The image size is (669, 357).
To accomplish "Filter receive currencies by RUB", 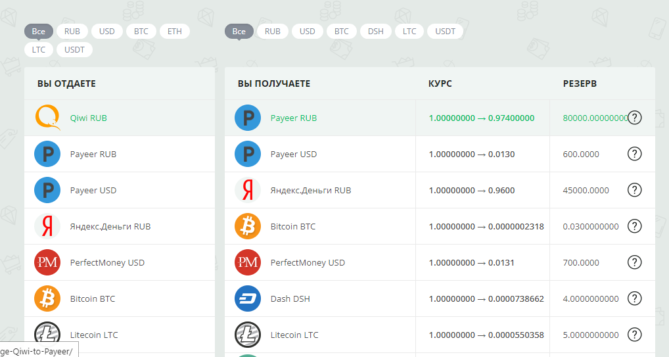I will pyautogui.click(x=272, y=31).
